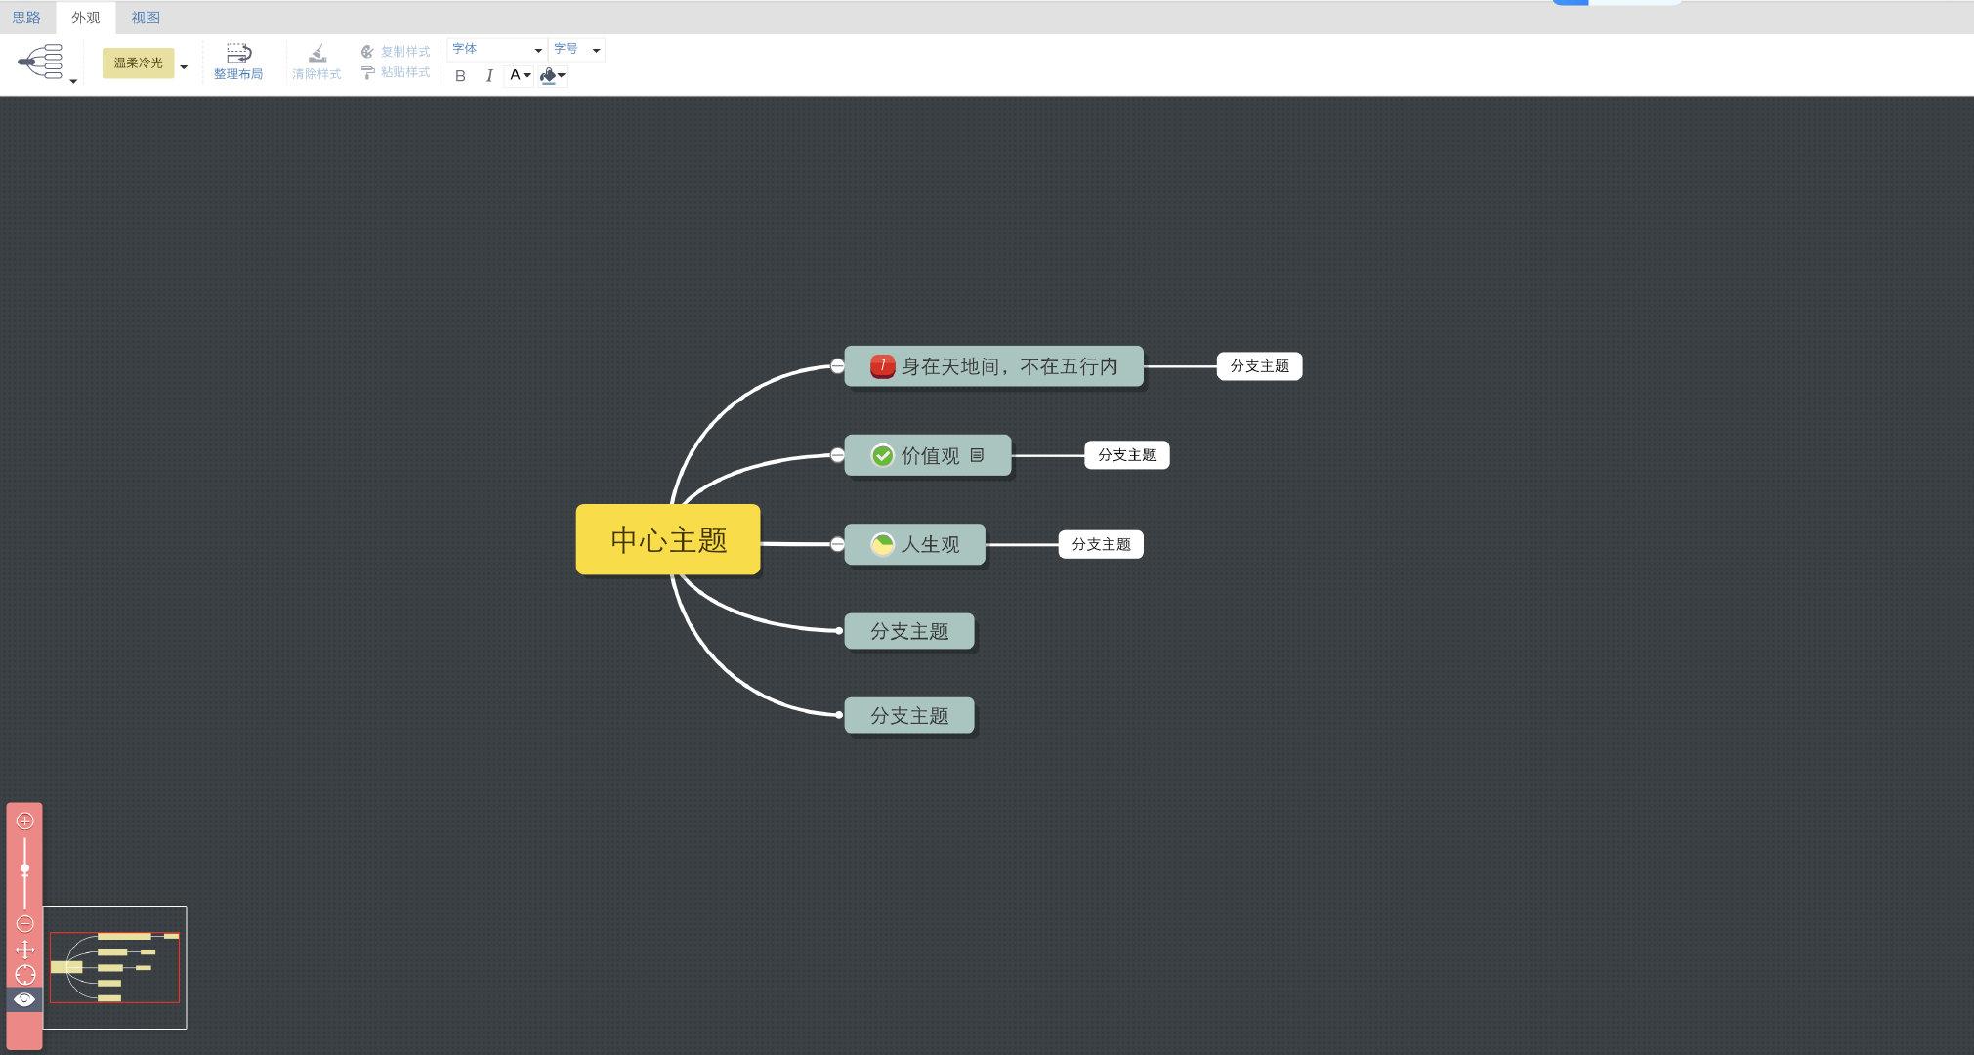The image size is (1974, 1055).
Task: Click the red priority 1 icon
Action: tap(882, 366)
